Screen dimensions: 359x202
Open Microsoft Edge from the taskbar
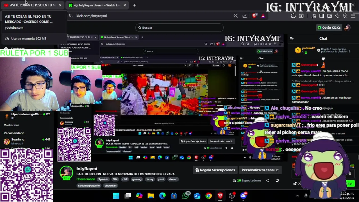pyautogui.click(x=162, y=196)
